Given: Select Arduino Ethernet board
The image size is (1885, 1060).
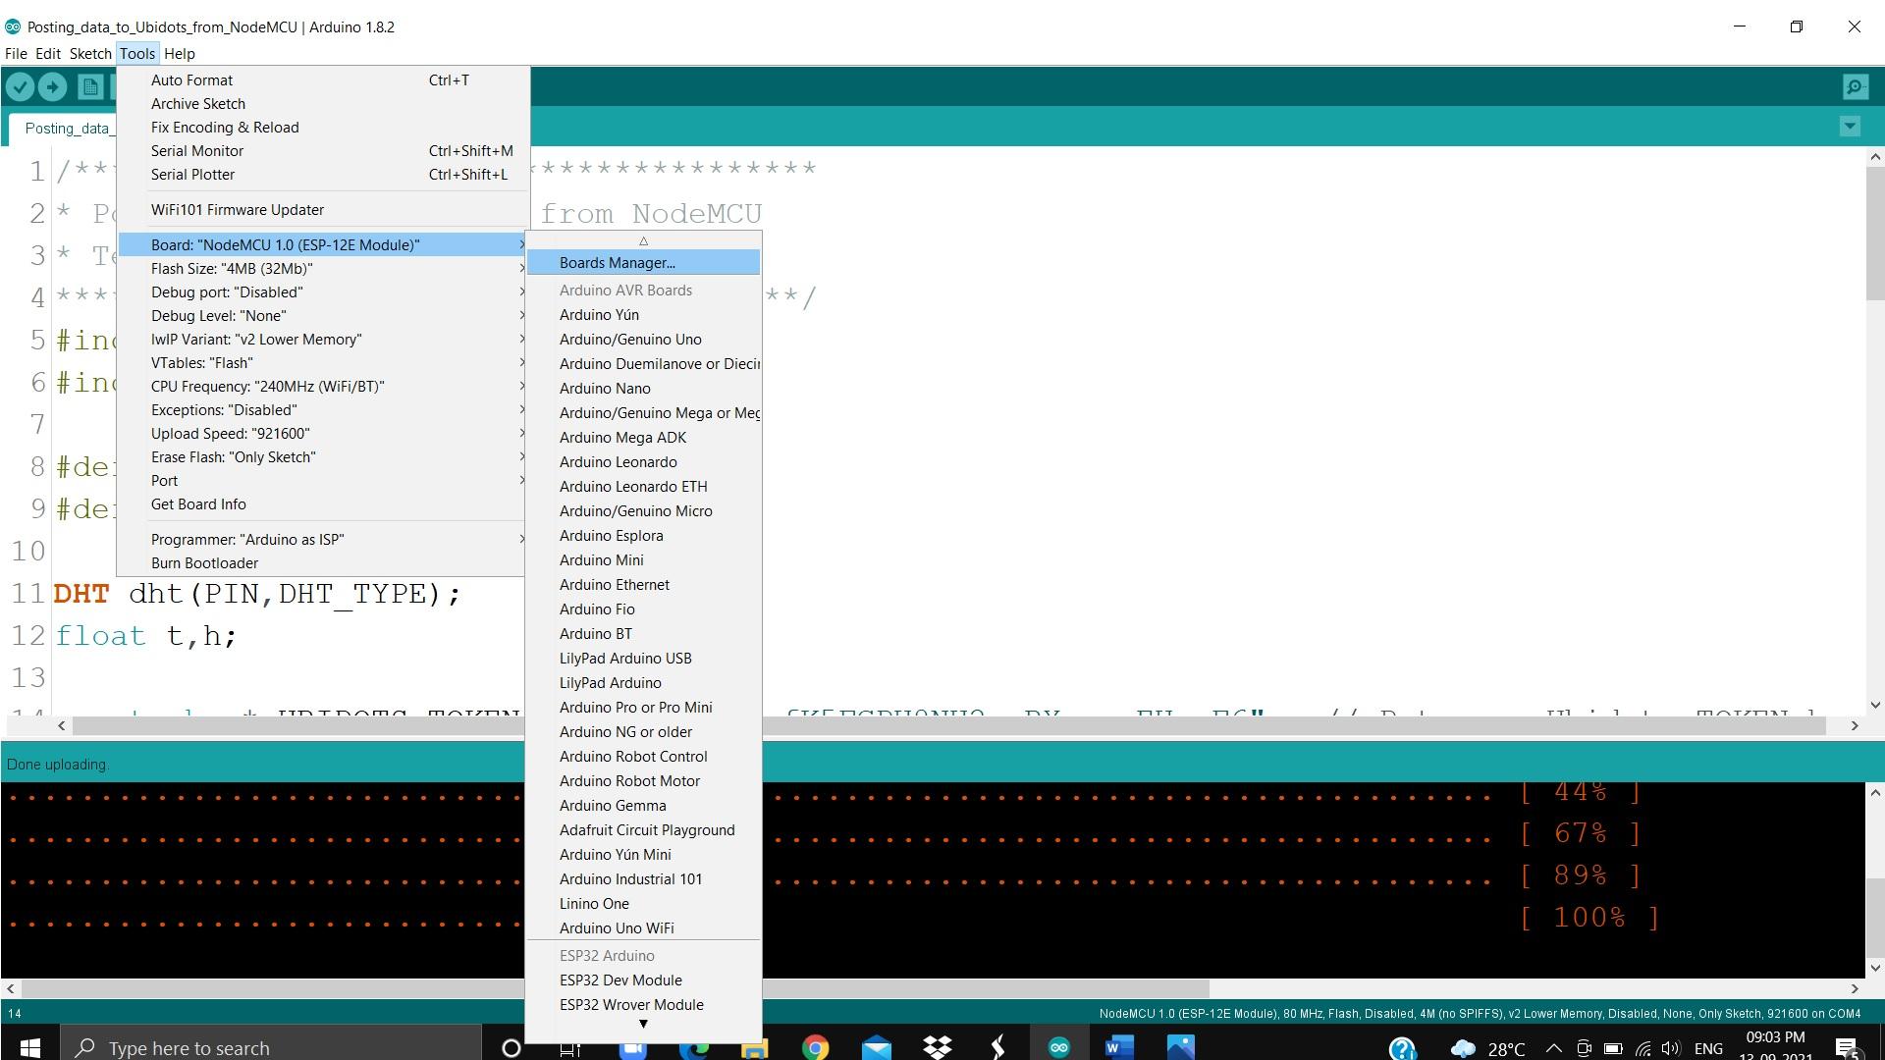Looking at the screenshot, I should pyautogui.click(x=643, y=585).
